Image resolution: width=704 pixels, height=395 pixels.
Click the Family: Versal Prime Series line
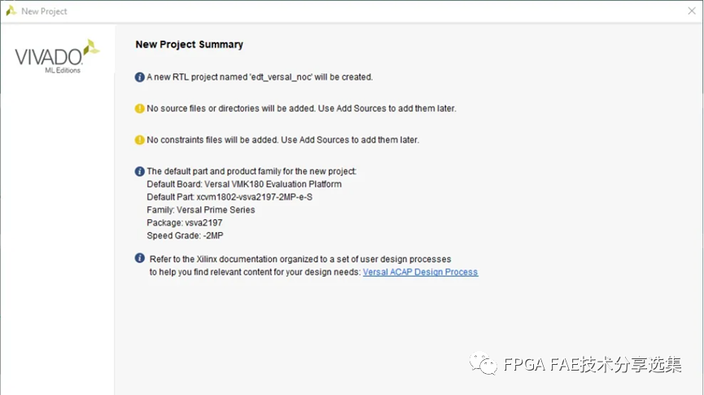tap(200, 210)
